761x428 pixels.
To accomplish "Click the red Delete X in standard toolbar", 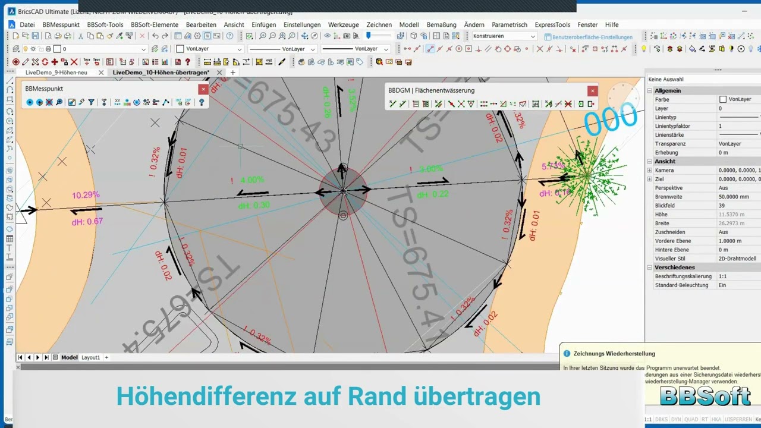I will coord(142,36).
